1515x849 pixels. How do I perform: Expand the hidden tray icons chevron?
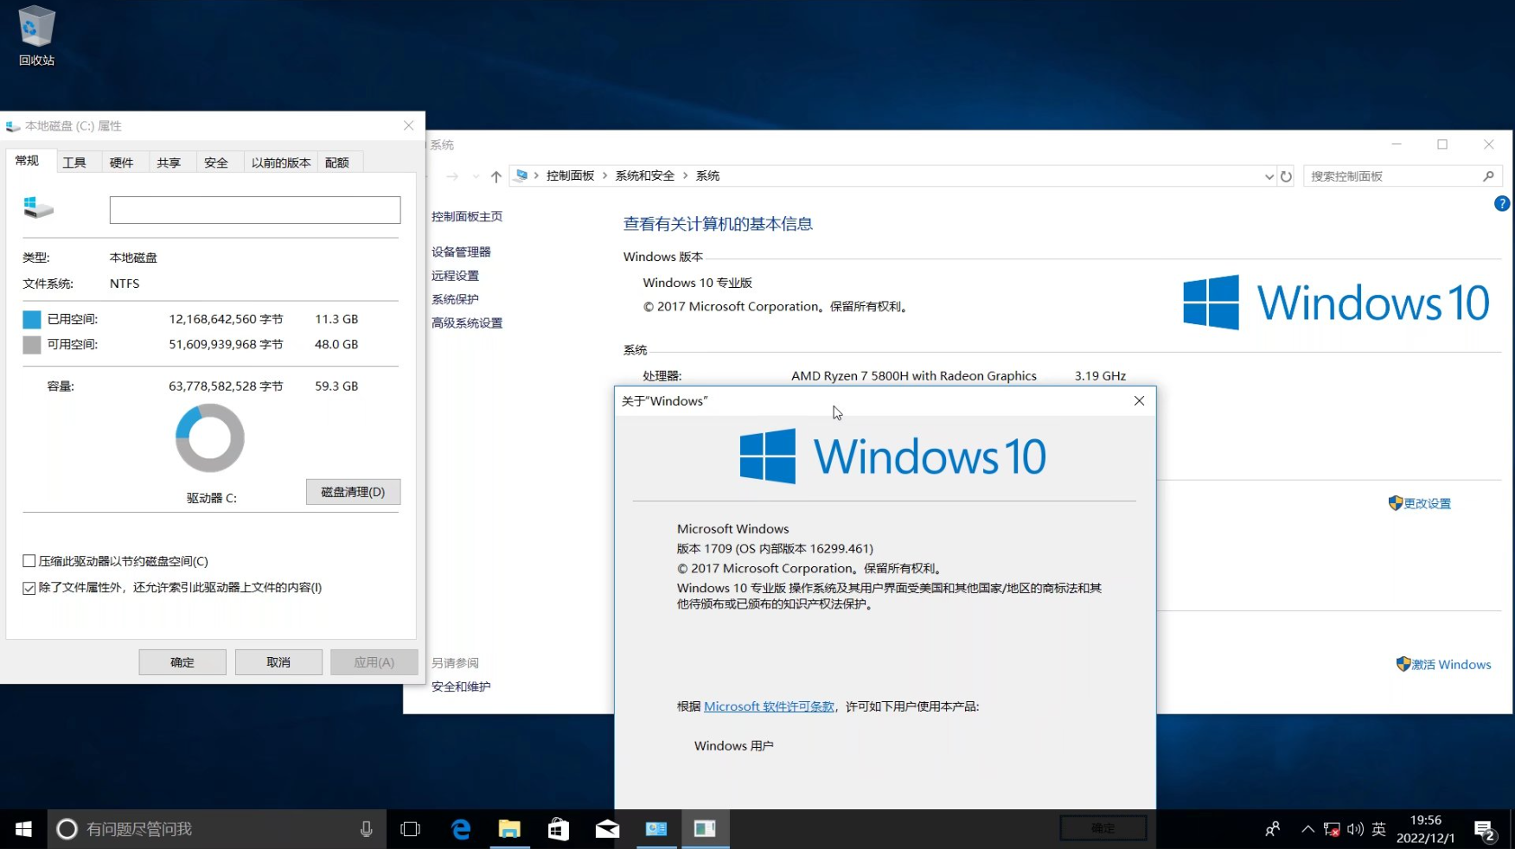click(1308, 828)
